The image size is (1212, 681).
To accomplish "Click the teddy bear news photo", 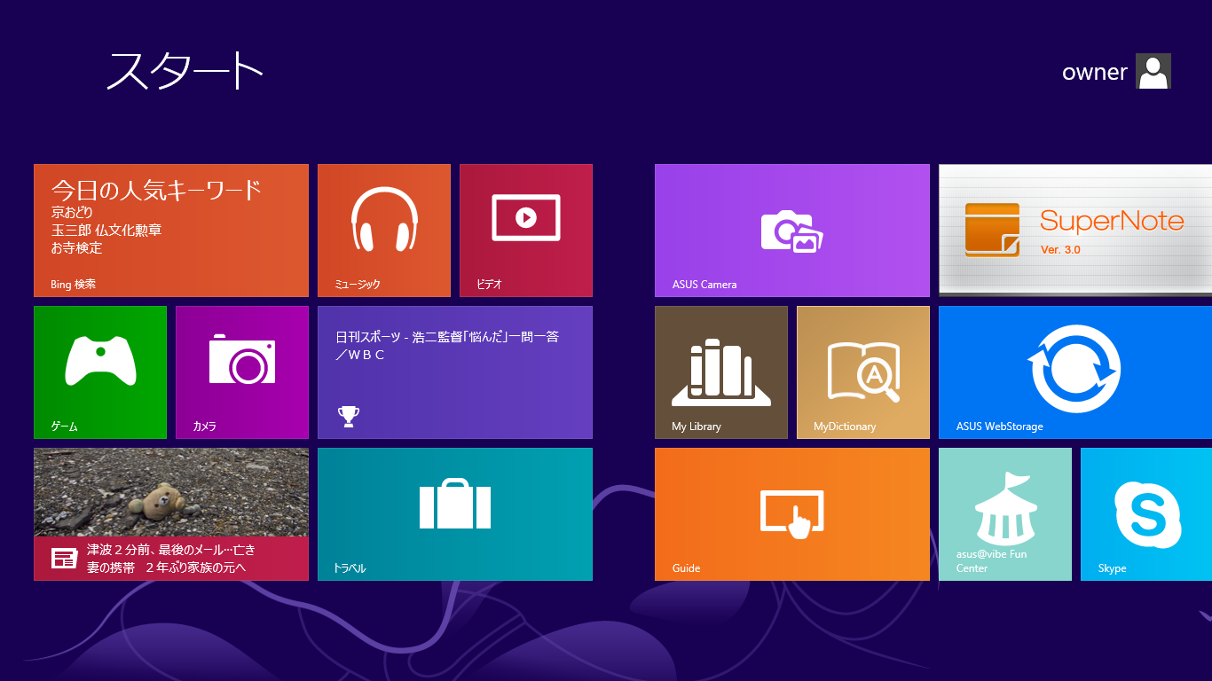I will click(171, 492).
